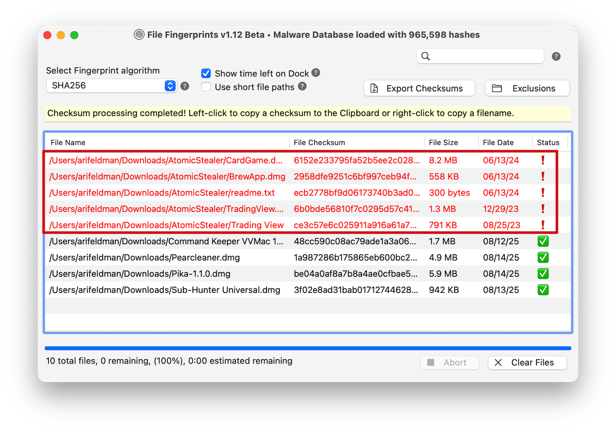Click the help icon next to the search field
Screen dimensions: 616x432
556,57
